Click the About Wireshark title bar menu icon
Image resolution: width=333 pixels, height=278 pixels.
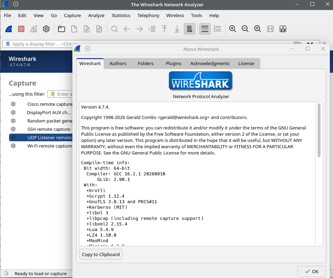pos(88,49)
